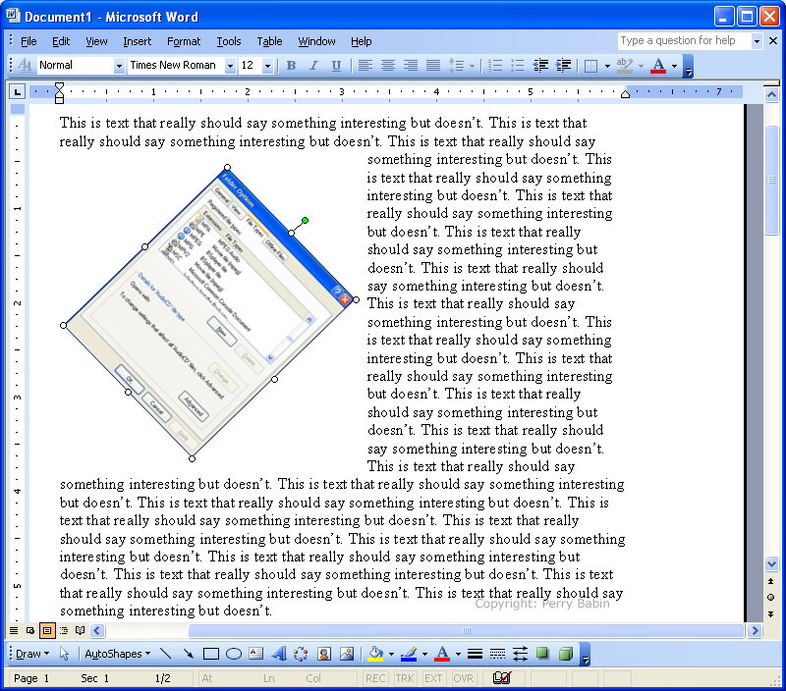Open the File menu
Viewport: 786px width, 691px height.
[28, 41]
